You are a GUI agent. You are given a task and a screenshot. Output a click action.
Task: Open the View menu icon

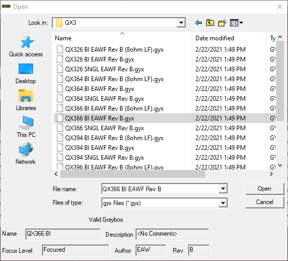[x=236, y=23]
